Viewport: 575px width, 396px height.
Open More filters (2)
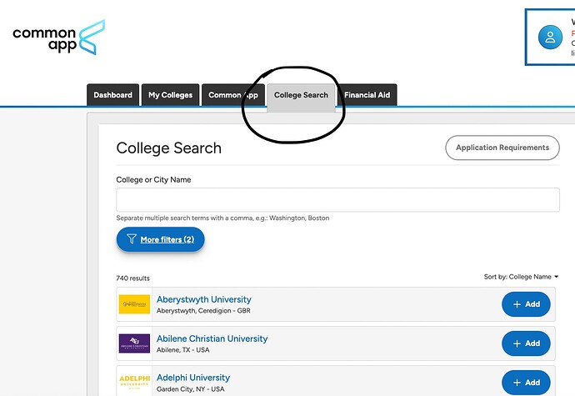click(160, 239)
